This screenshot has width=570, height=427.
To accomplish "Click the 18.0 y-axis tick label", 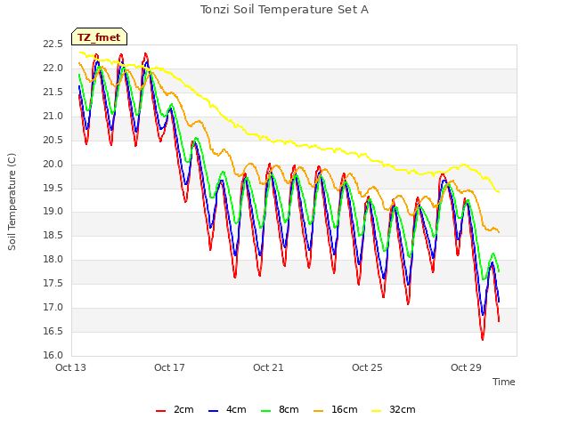I will coord(53,259).
